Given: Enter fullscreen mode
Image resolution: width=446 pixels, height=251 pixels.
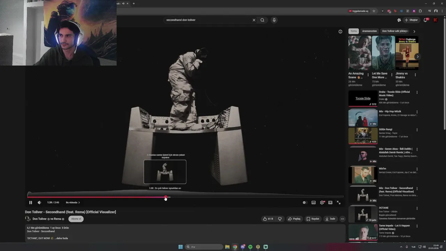Looking at the screenshot, I should 338,203.
